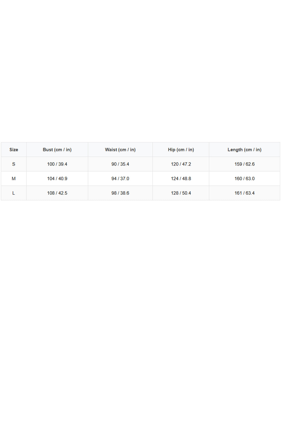Click the Bust (cm / in) header
The width and height of the screenshot is (282, 423).
tap(57, 150)
